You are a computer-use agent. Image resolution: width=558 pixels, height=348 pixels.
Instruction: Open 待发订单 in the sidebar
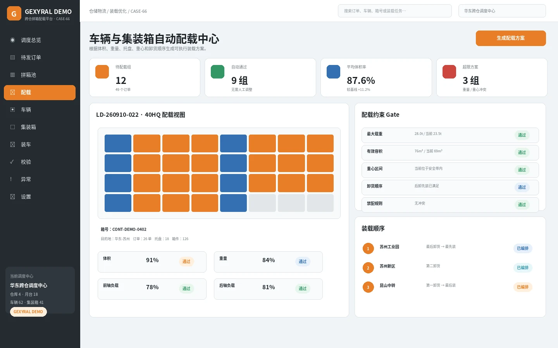click(40, 58)
